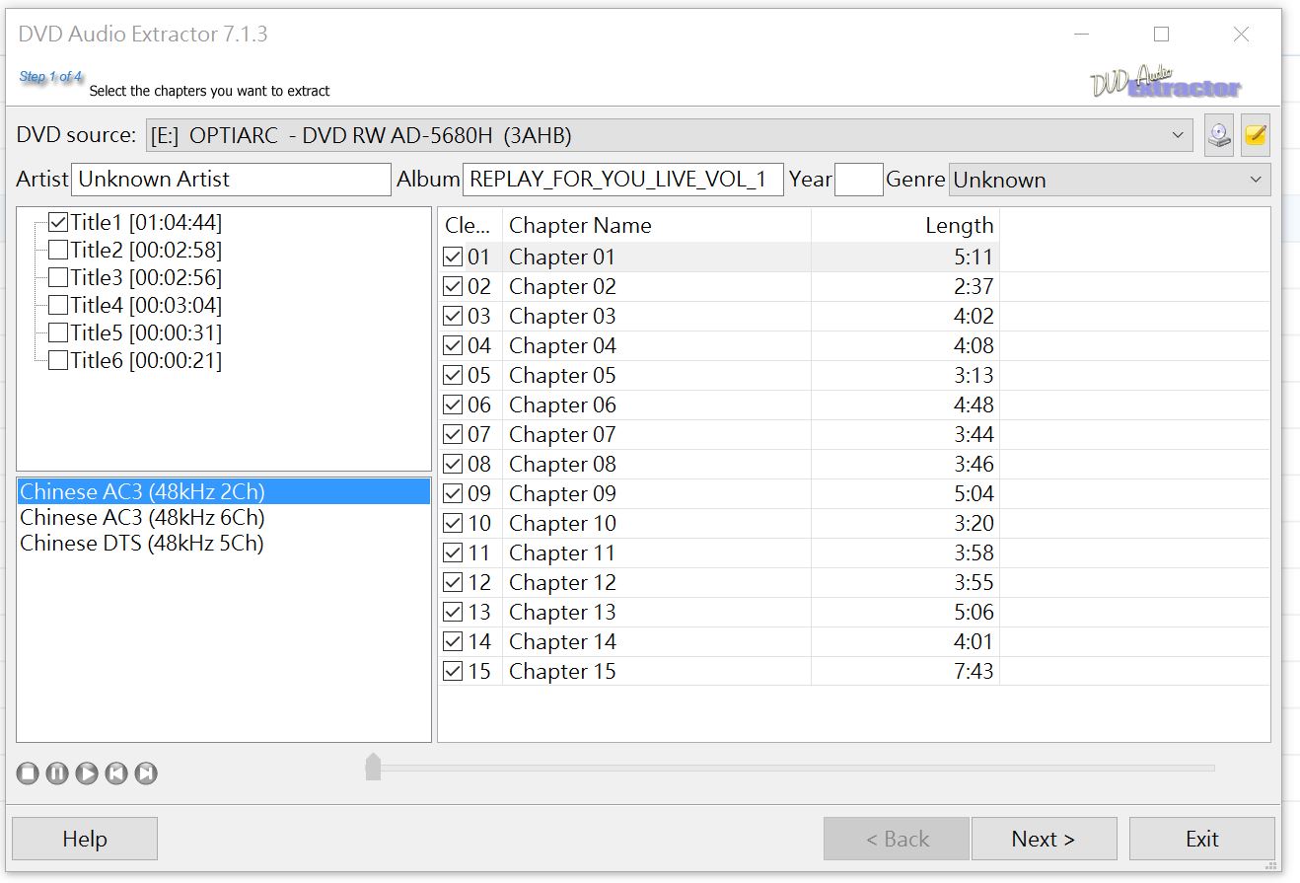
Task: Click into the Year input field
Action: pos(858,180)
